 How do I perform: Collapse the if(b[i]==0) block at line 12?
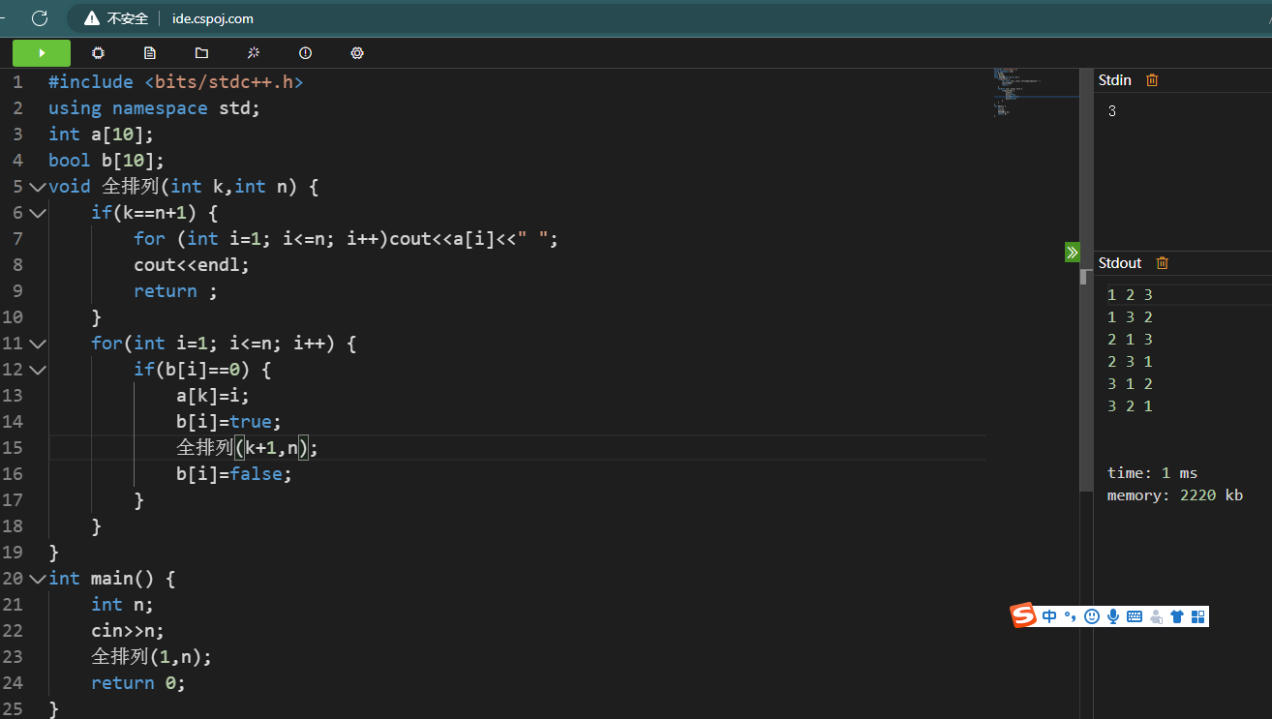point(37,369)
